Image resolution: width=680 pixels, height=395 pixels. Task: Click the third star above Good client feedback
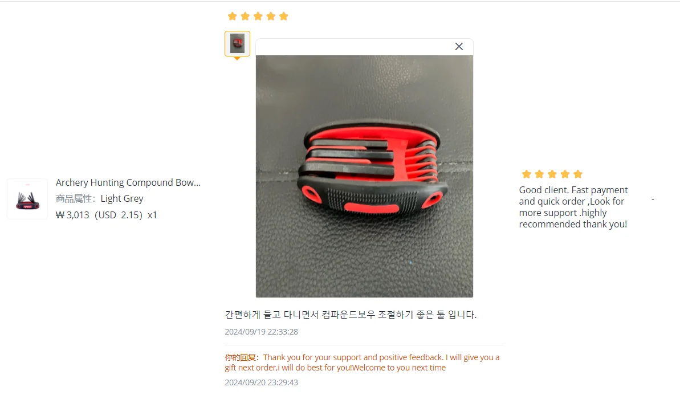pos(552,174)
